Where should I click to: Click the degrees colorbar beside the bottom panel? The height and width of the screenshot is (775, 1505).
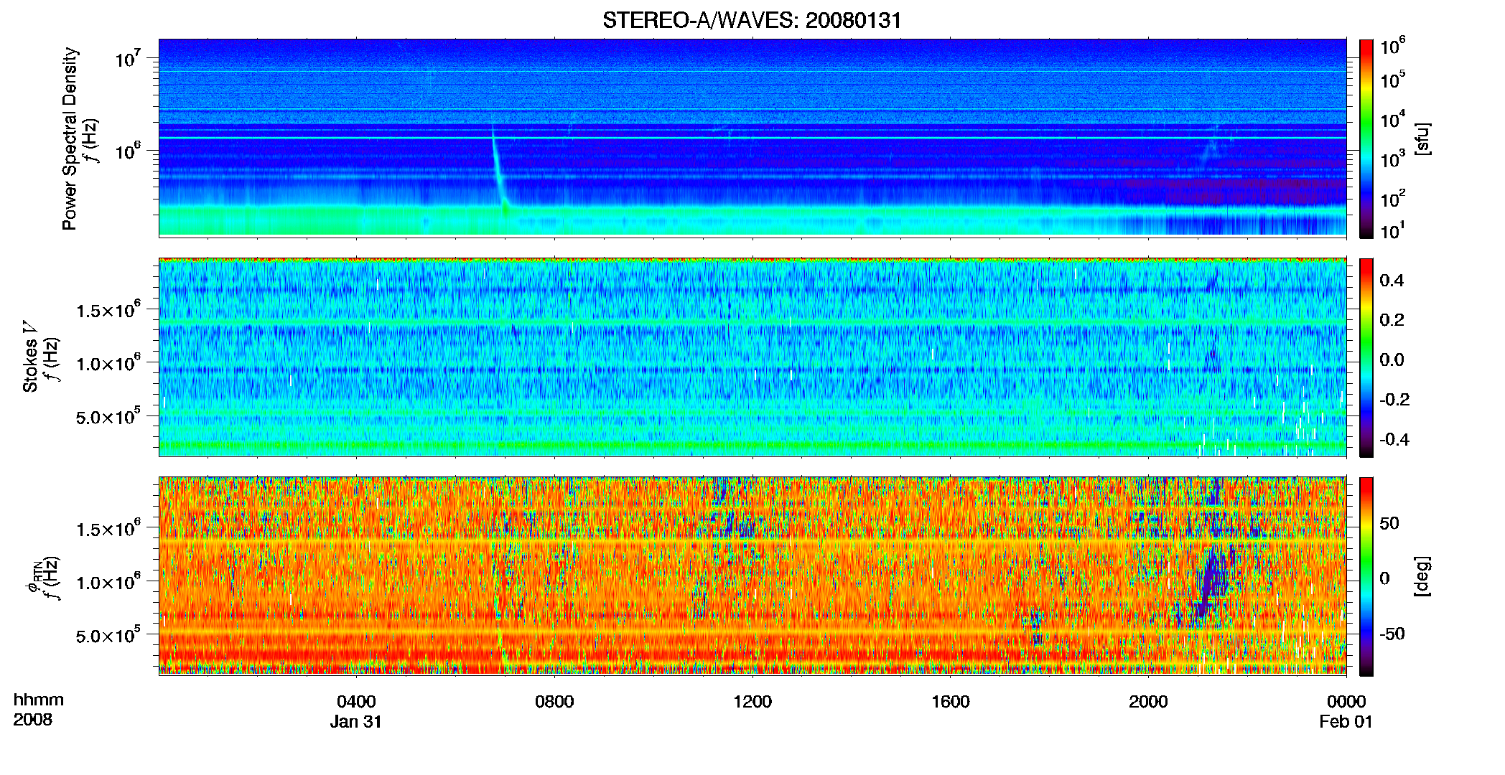[1366, 576]
